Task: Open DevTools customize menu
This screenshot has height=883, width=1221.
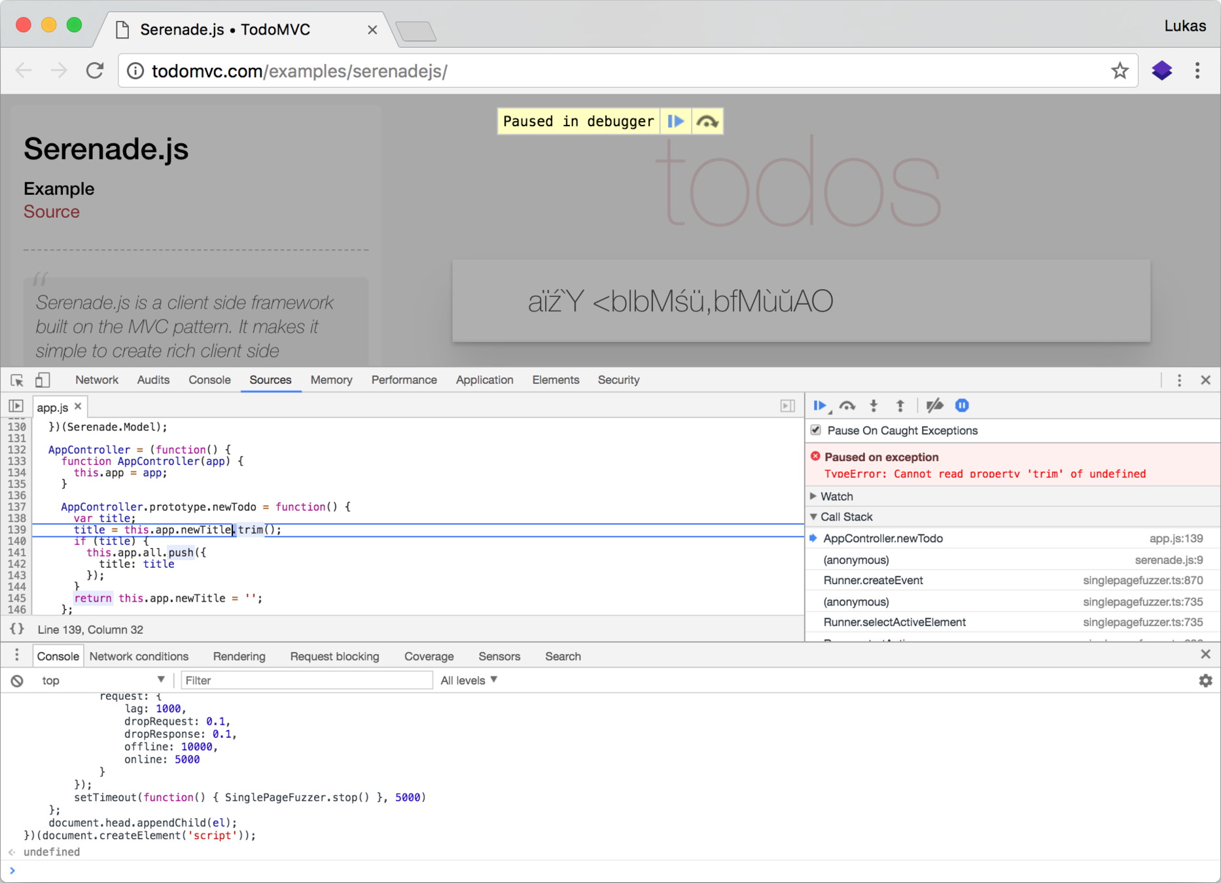Action: click(1179, 380)
